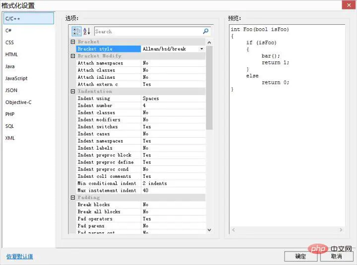The image size is (357, 265).
Task: Collapse the Indentation category
Action: click(x=73, y=92)
